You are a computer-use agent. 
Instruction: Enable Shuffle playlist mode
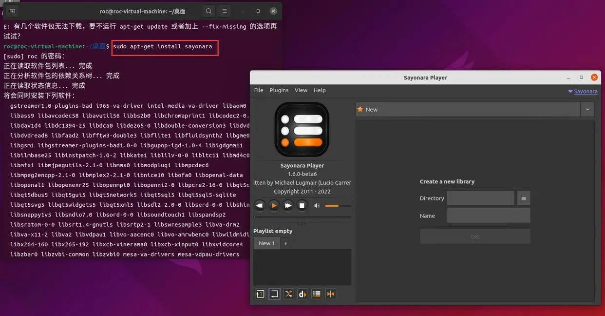coord(288,294)
